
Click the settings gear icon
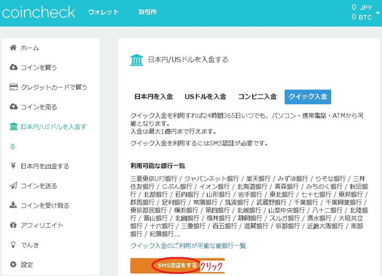coord(13,264)
